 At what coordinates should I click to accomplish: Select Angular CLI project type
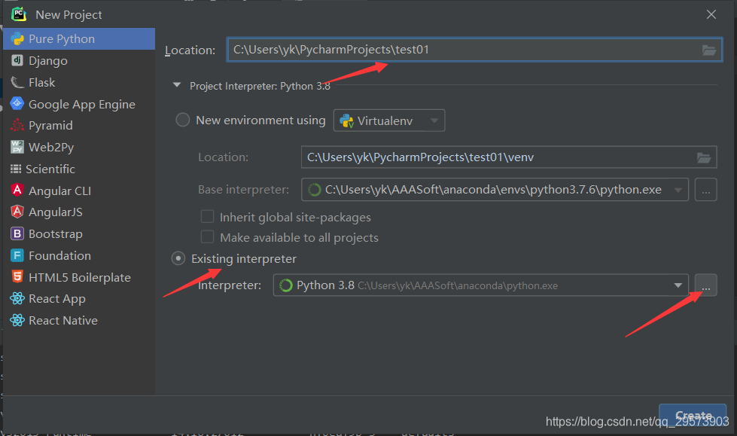point(79,191)
